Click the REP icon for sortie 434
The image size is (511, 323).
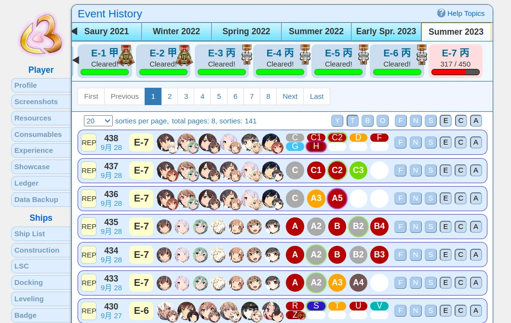89,255
